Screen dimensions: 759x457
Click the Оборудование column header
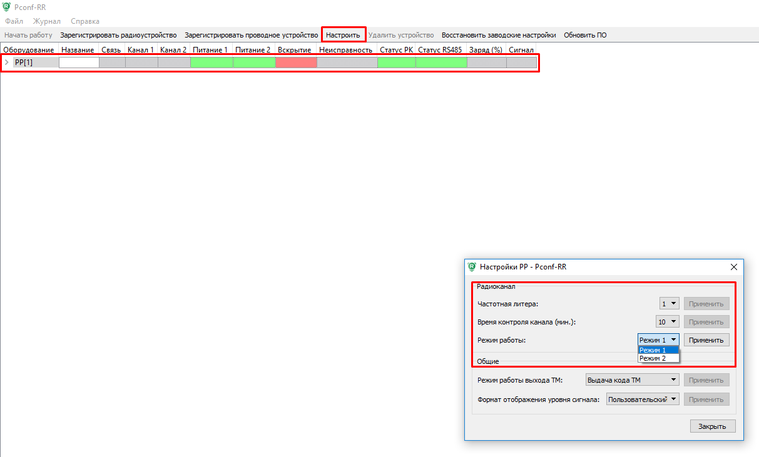[29, 49]
